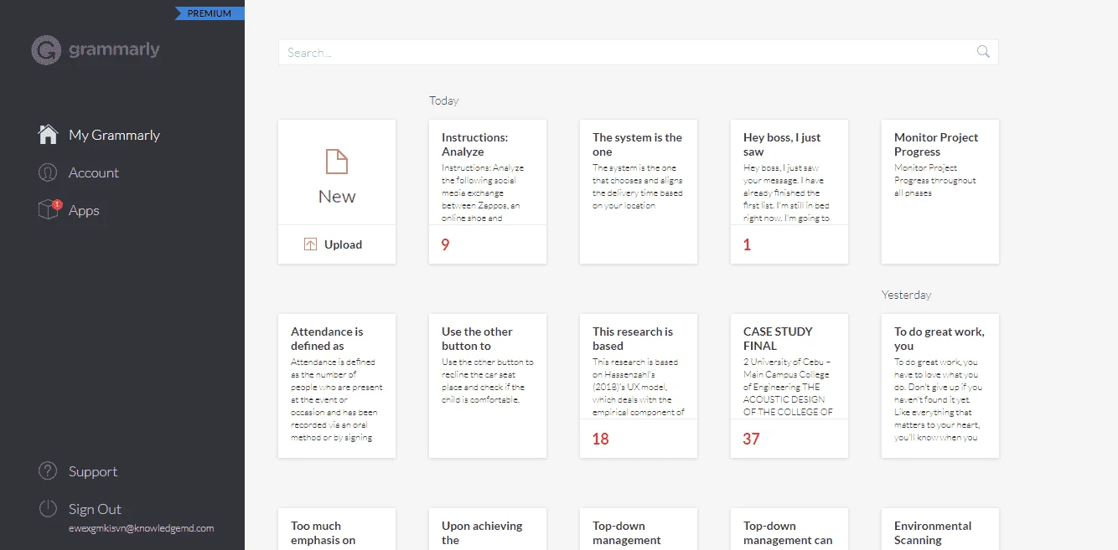Click the New document page icon
The height and width of the screenshot is (550, 1118).
337,162
